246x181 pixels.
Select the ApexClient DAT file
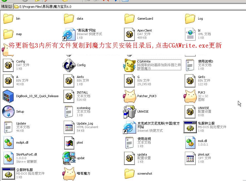click(x=129, y=34)
